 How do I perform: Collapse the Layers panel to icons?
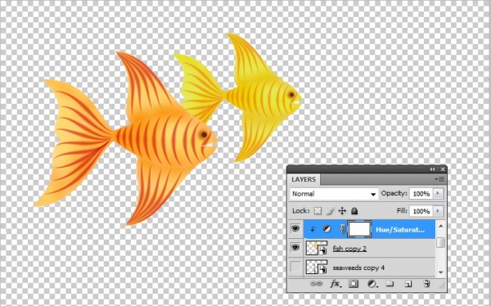432,169
